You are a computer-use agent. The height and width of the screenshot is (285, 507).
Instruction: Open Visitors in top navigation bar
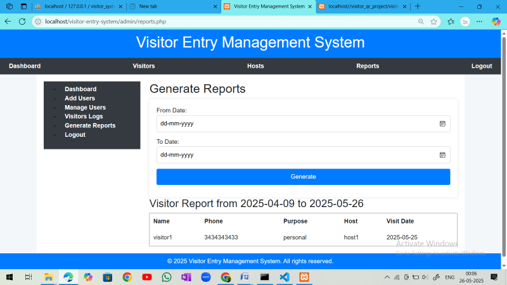144,66
